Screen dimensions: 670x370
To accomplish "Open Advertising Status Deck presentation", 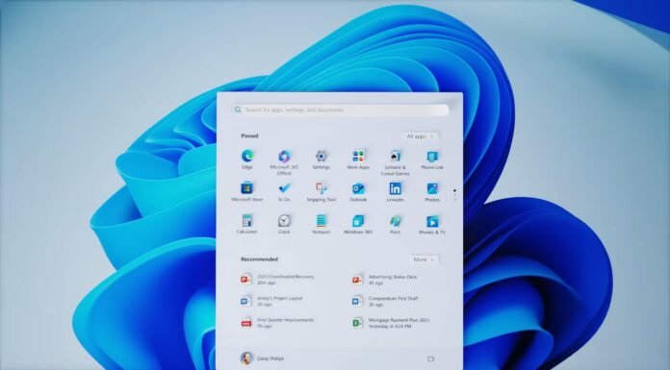I will pyautogui.click(x=384, y=280).
